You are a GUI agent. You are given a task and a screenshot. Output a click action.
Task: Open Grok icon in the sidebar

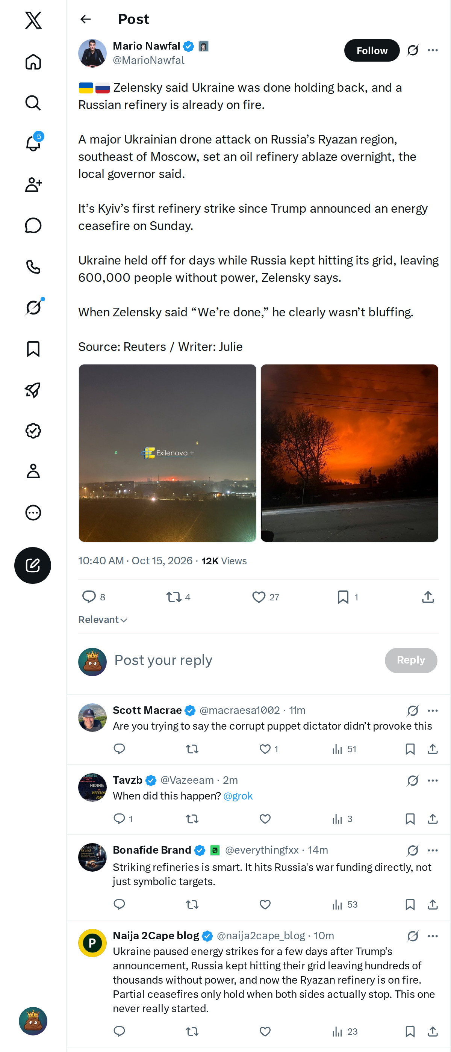tap(33, 307)
